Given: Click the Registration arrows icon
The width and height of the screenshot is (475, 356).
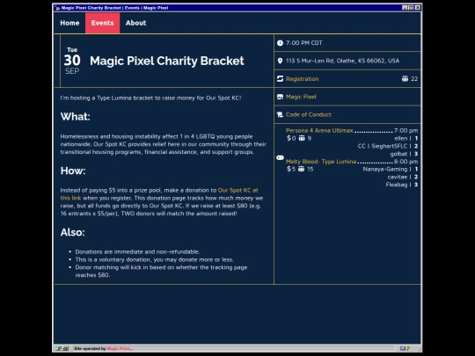Looking at the screenshot, I should coord(280,79).
